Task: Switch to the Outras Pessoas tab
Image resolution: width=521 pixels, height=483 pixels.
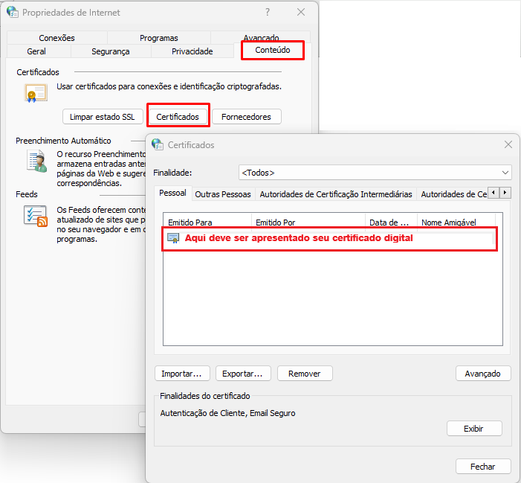Action: tap(223, 194)
